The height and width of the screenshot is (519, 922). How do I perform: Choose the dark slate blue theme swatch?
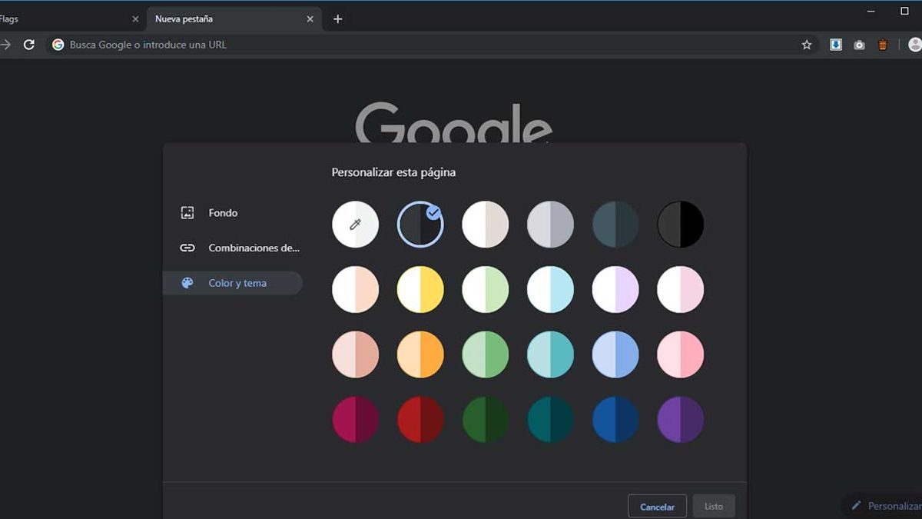(615, 225)
